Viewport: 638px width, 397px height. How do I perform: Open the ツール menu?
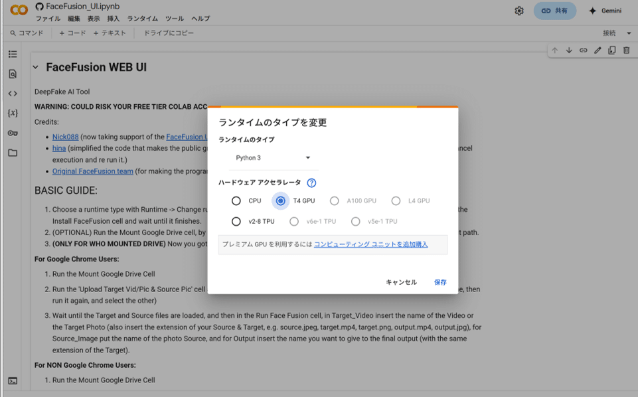point(175,19)
